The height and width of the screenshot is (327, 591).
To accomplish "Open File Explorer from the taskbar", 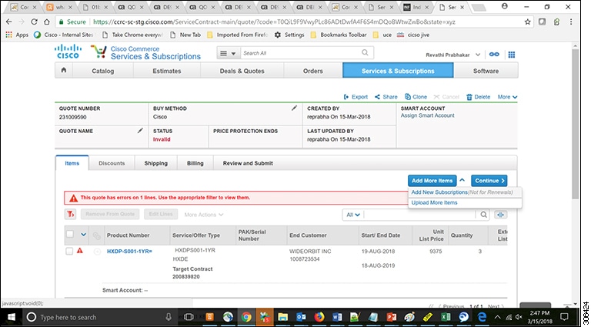I will [x=282, y=317].
